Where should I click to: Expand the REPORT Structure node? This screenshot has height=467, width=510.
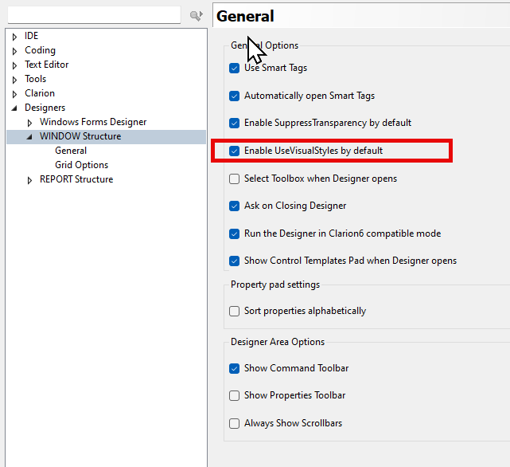coord(30,180)
